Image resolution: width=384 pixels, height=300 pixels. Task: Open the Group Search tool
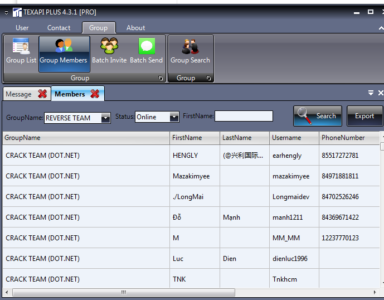click(190, 51)
